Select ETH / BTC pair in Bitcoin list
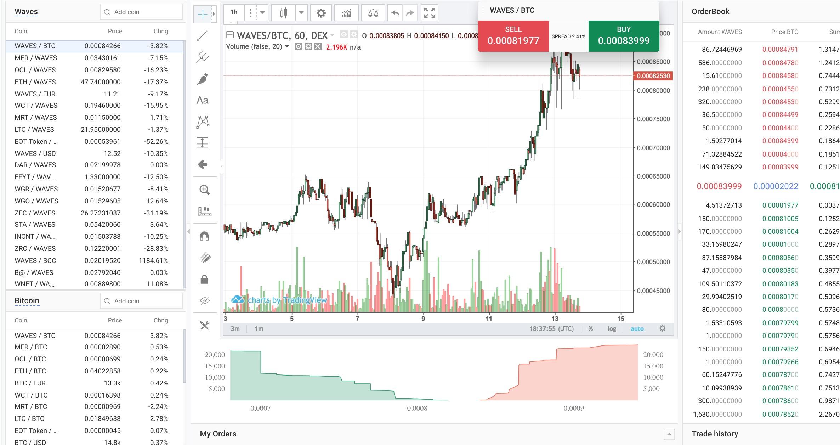This screenshot has height=445, width=840. point(95,371)
